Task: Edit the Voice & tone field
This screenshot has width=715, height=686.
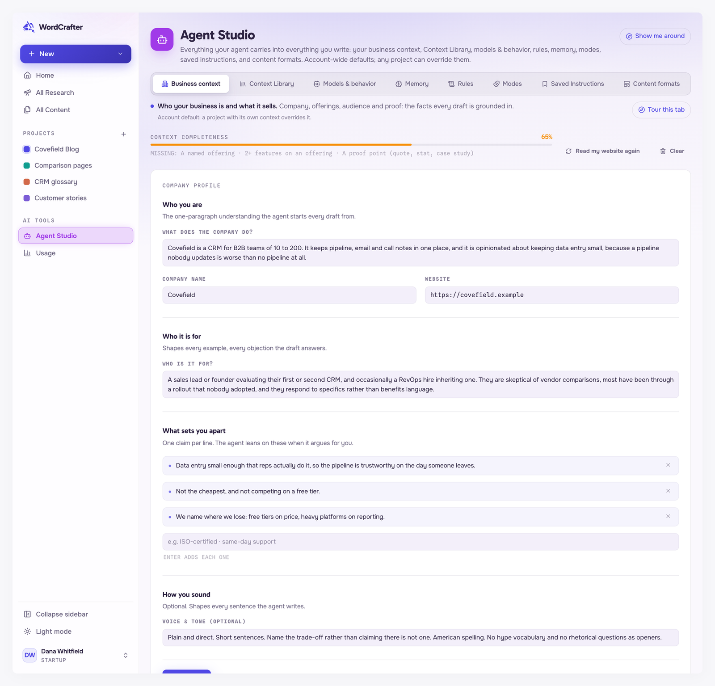Action: tap(421, 637)
